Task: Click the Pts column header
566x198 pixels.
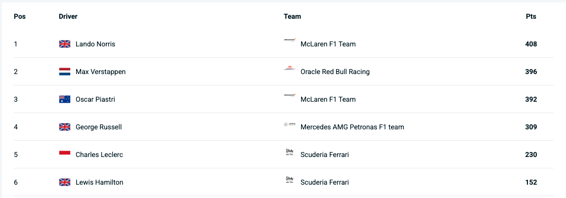Action: coord(531,16)
